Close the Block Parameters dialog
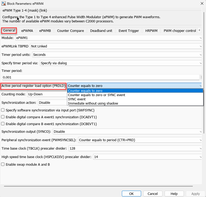The width and height of the screenshot is (206, 197). [x=202, y=3]
